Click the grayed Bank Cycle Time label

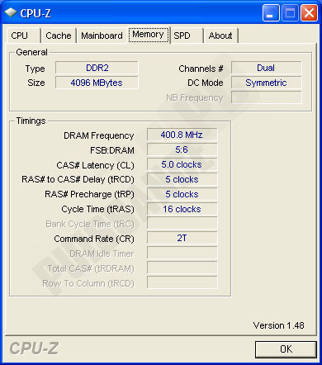click(x=90, y=224)
